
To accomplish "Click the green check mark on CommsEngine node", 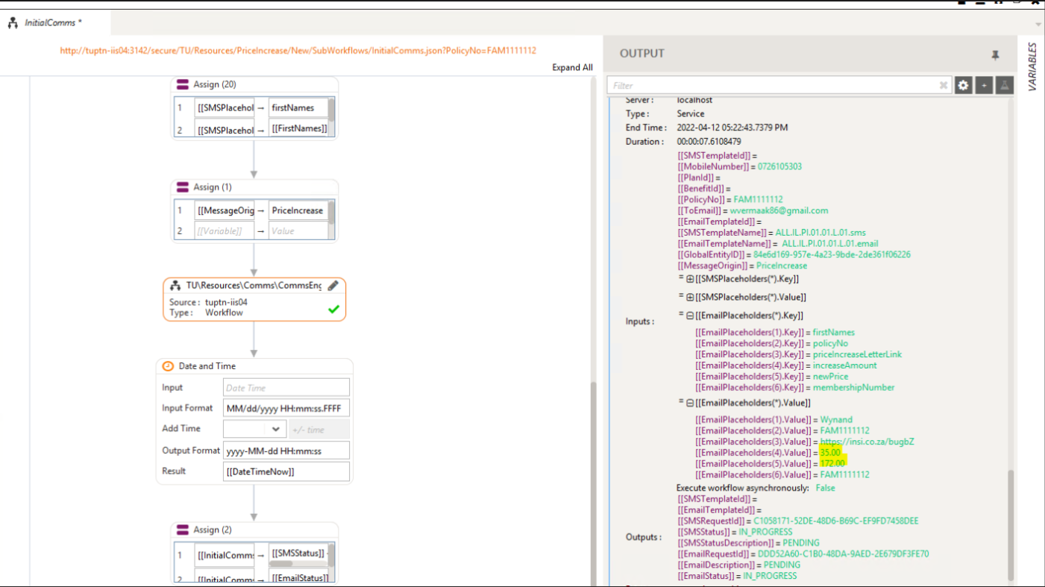I will pos(333,309).
